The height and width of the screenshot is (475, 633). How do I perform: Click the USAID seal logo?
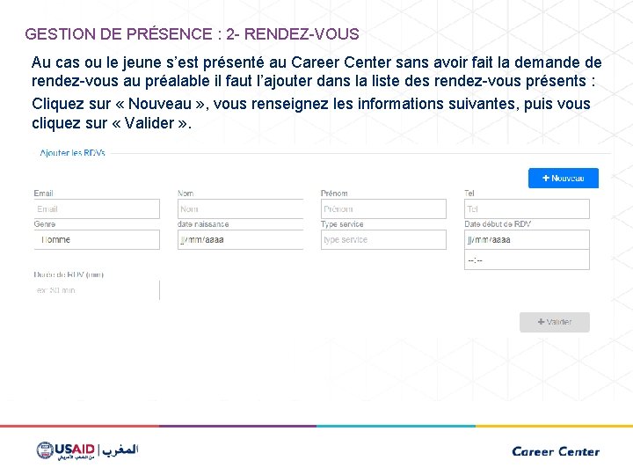pyautogui.click(x=45, y=450)
